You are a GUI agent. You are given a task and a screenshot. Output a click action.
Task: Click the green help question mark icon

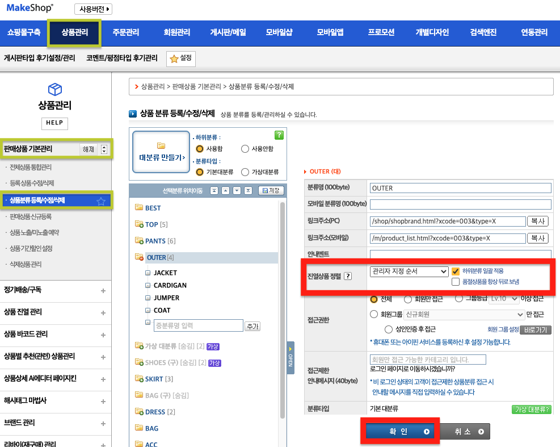pyautogui.click(x=279, y=135)
